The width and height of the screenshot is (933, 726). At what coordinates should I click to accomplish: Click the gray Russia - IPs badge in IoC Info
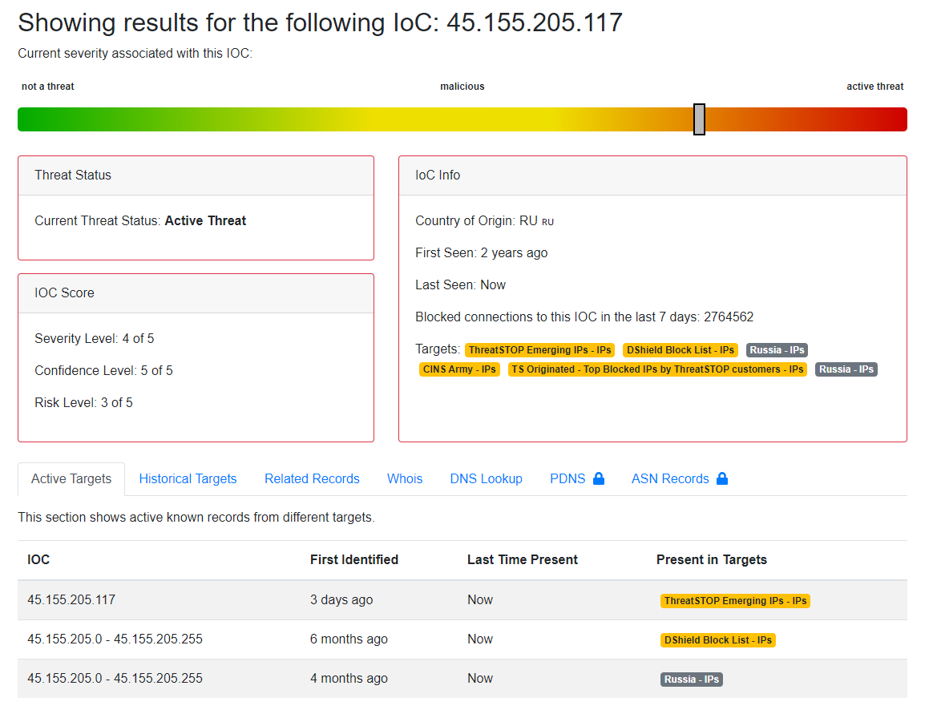pyautogui.click(x=776, y=349)
